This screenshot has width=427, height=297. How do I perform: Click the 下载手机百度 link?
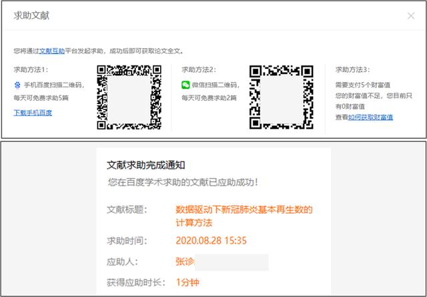pyautogui.click(x=33, y=113)
